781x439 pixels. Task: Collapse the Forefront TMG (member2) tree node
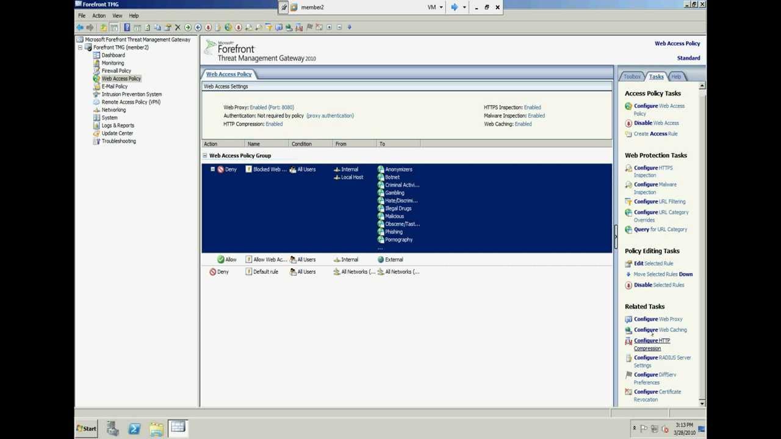coord(80,48)
